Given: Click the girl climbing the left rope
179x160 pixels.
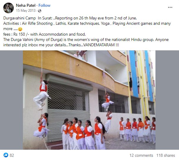Looking at the screenshot, I should [x=42, y=94].
